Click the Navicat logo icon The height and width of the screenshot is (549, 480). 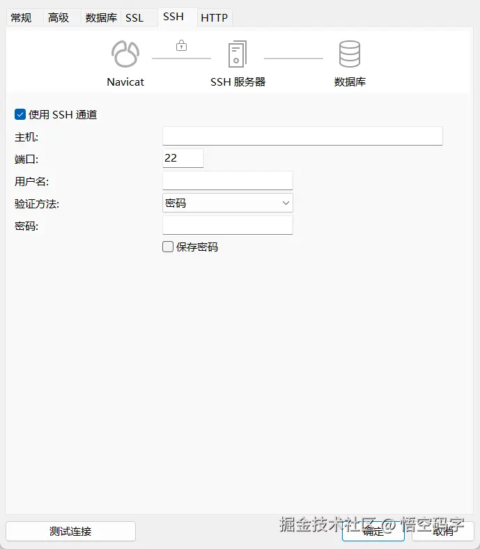(125, 54)
